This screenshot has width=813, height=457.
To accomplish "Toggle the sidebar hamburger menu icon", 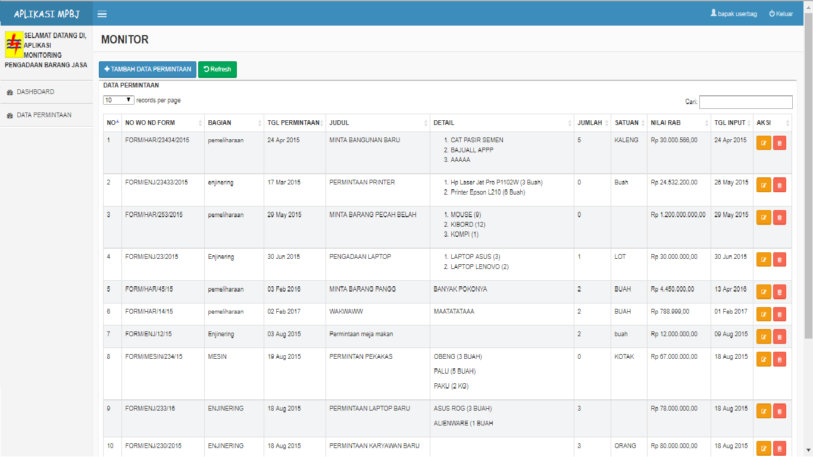I will [x=102, y=14].
